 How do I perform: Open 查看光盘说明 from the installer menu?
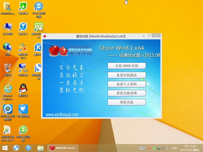coord(127,93)
